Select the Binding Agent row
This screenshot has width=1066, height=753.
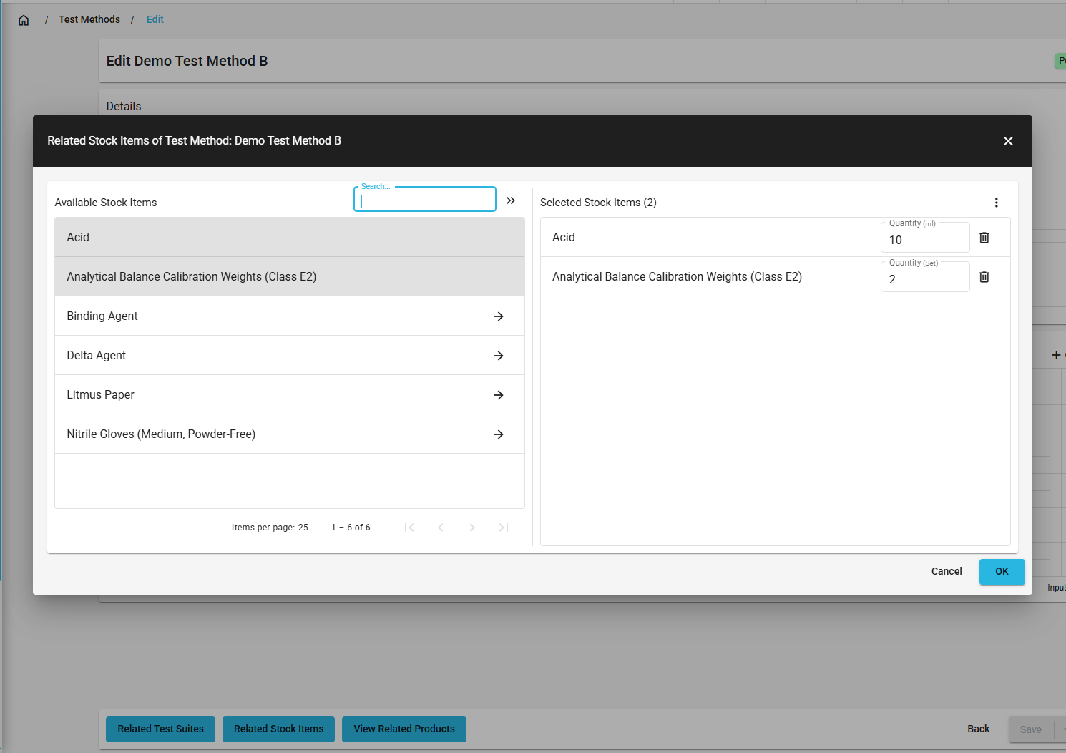pyautogui.click(x=290, y=316)
